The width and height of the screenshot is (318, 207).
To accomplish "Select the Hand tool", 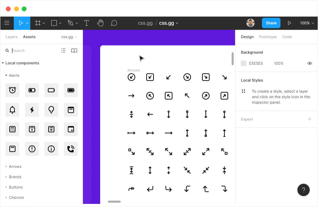I will (100, 23).
